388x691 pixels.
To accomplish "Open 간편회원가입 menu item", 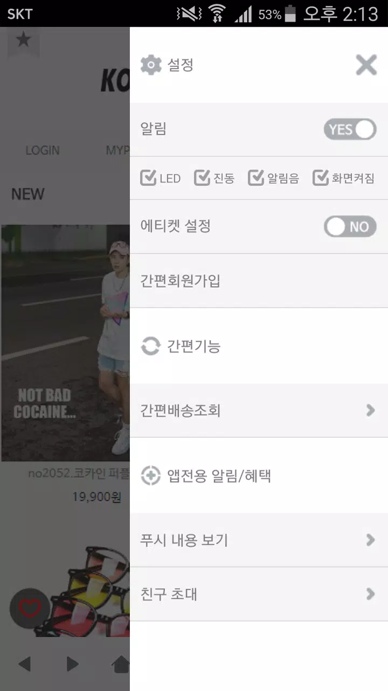I will coord(259,281).
